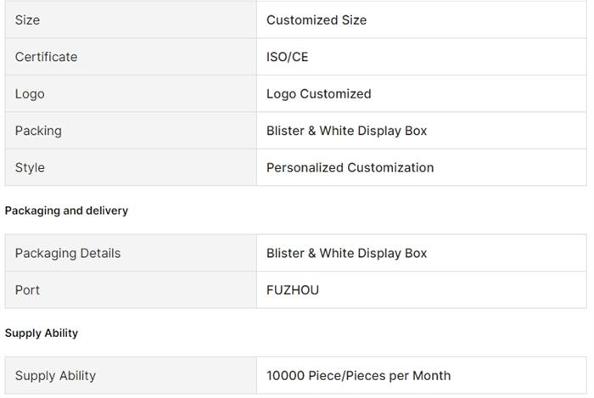Select the Packing row's Blister box value
Image resolution: width=594 pixels, height=398 pixels.
[x=346, y=131]
